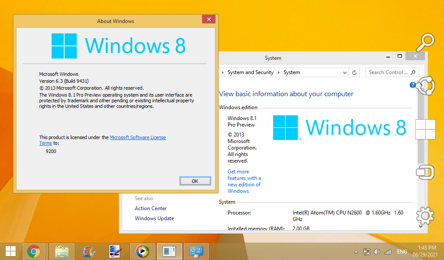
Task: Click View basic information about your computer heading
Action: (x=286, y=94)
